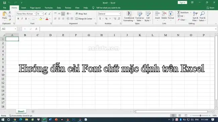The image size is (218, 122).
Task: Click the Insert Function fx icon
Action: click(36, 29)
